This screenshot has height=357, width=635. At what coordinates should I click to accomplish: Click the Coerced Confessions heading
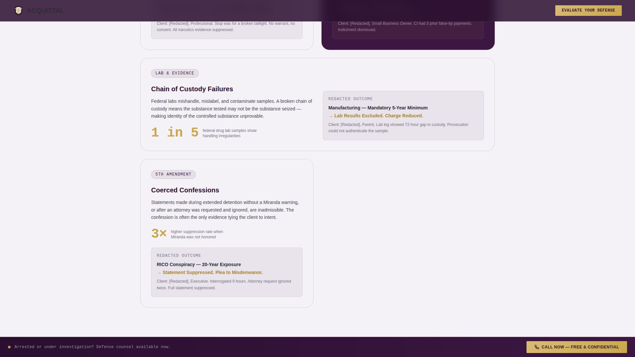pyautogui.click(x=185, y=190)
